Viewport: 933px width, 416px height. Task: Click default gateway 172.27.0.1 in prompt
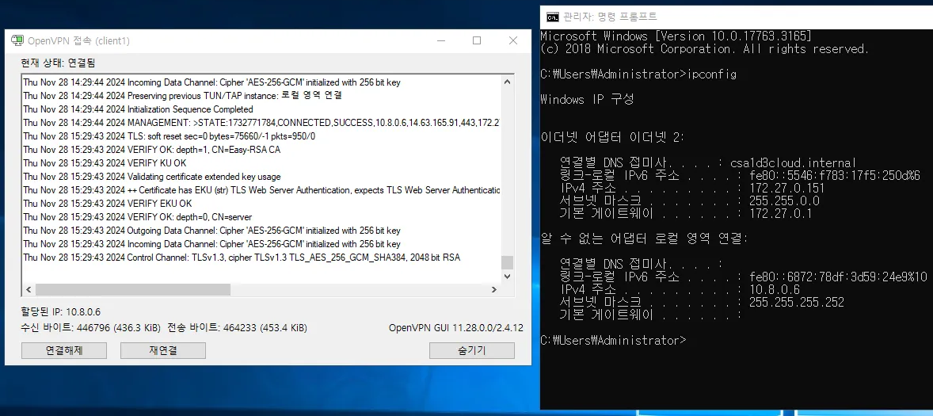tap(780, 213)
